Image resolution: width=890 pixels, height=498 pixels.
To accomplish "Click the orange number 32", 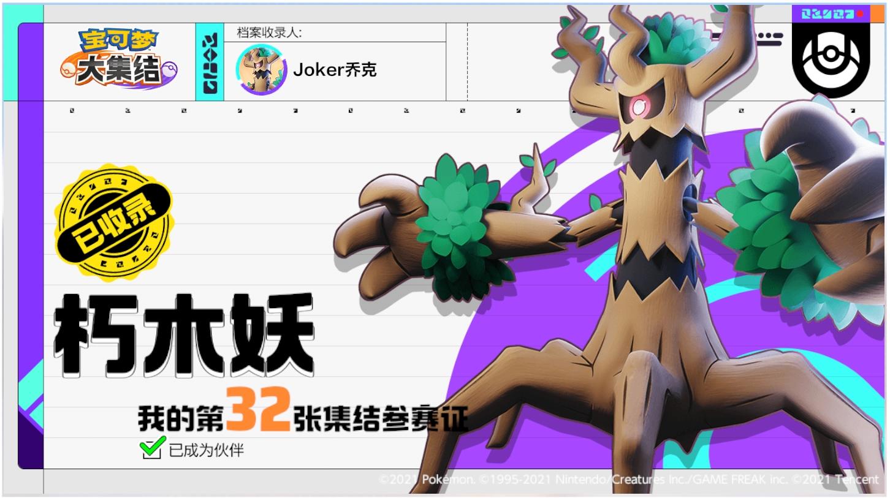I will click(257, 410).
